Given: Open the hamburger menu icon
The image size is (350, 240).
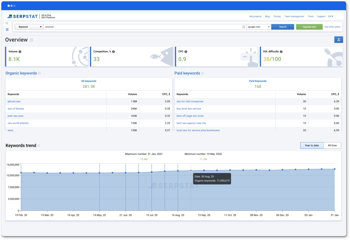Looking at the screenshot, I should [x=7, y=29].
